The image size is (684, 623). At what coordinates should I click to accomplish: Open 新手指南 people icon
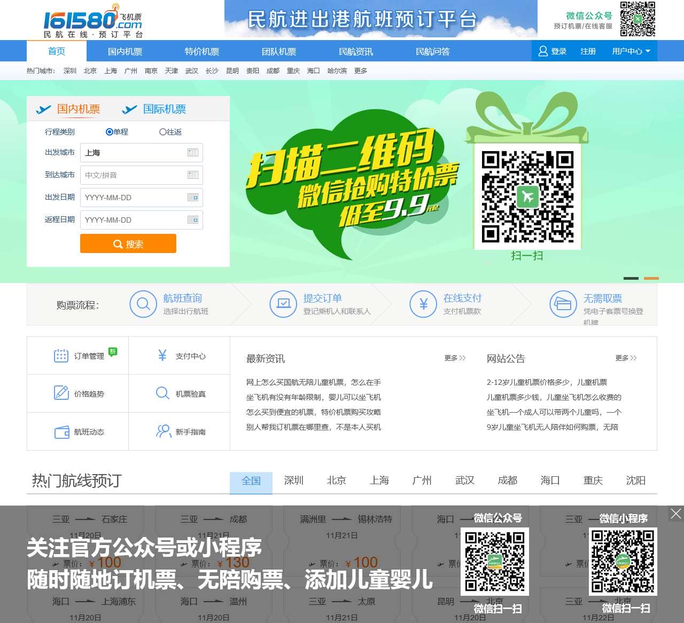[x=163, y=431]
